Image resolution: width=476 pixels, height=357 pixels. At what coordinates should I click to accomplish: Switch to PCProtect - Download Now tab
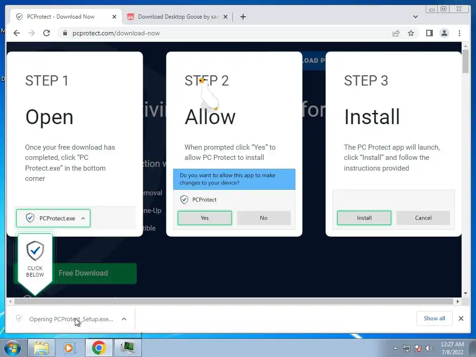click(66, 17)
